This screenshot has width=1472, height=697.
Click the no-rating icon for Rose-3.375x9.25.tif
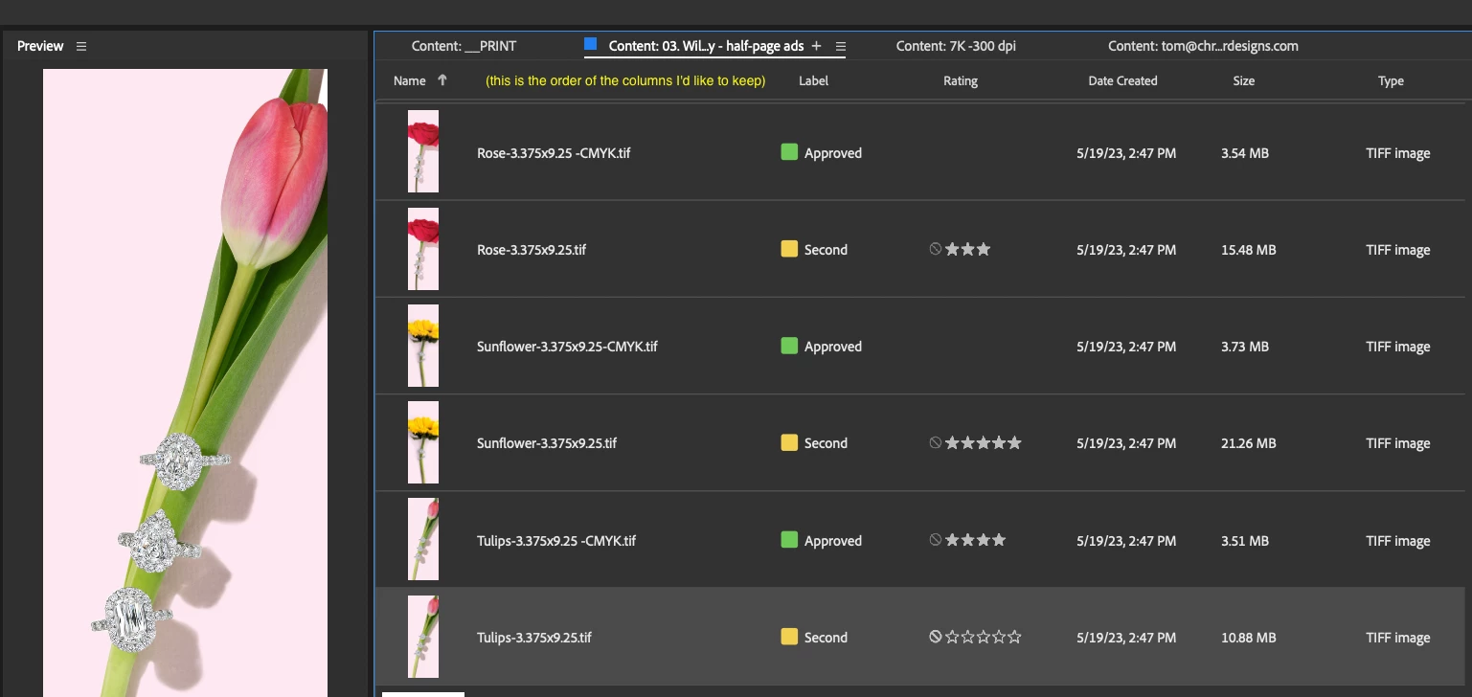[x=936, y=249]
